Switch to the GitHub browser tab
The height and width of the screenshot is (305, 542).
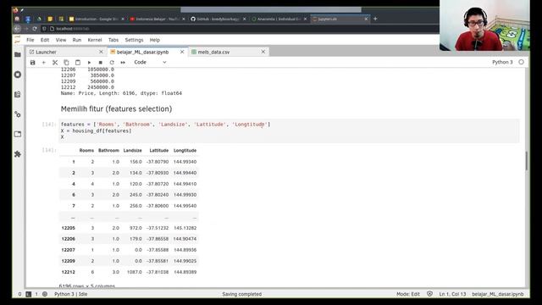click(x=218, y=19)
